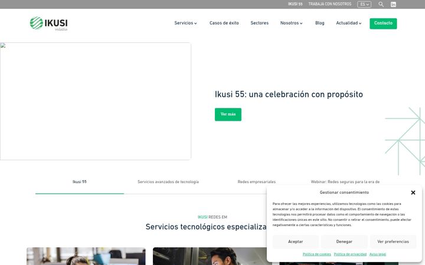This screenshot has height=265, width=425.
Task: Close the consent dialog with X icon
Action: [413, 193]
